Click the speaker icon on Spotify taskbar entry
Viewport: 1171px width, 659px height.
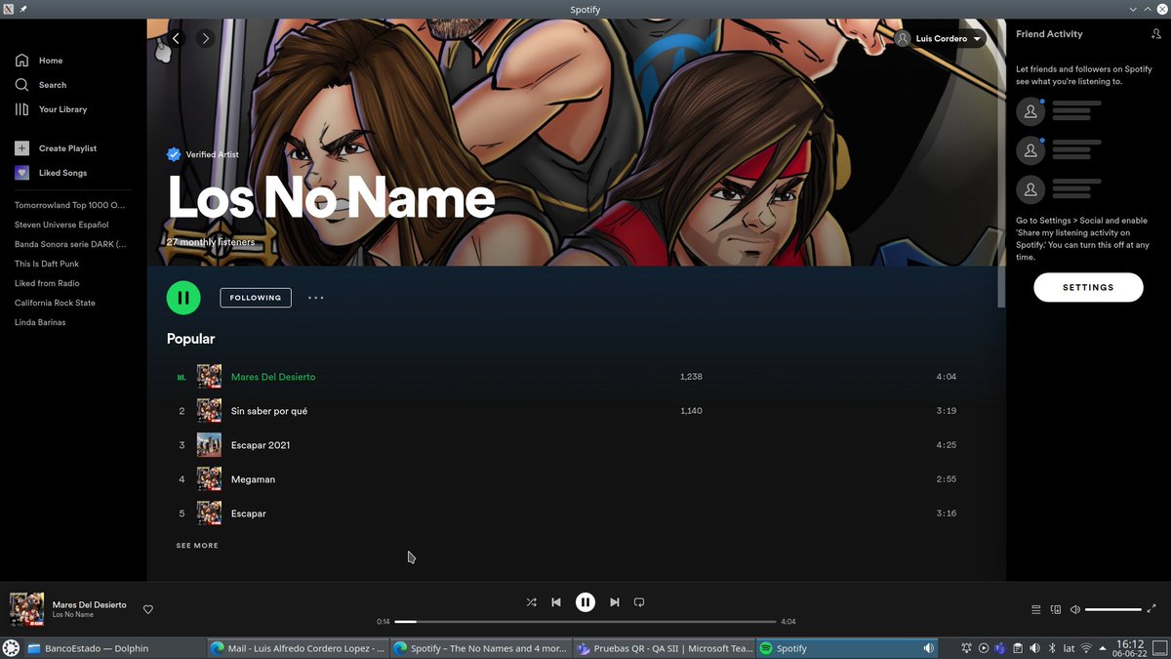[929, 648]
